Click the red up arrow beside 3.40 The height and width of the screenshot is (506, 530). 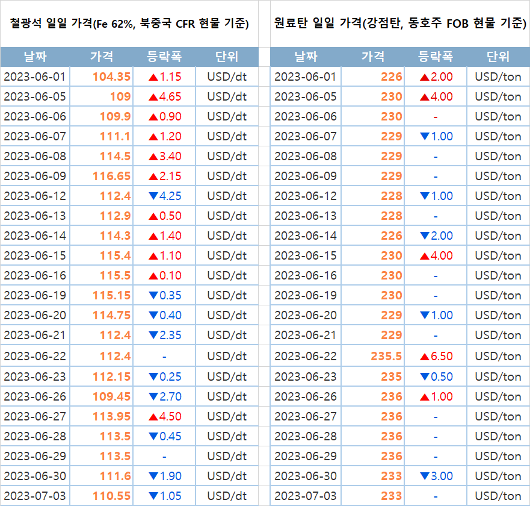153,156
